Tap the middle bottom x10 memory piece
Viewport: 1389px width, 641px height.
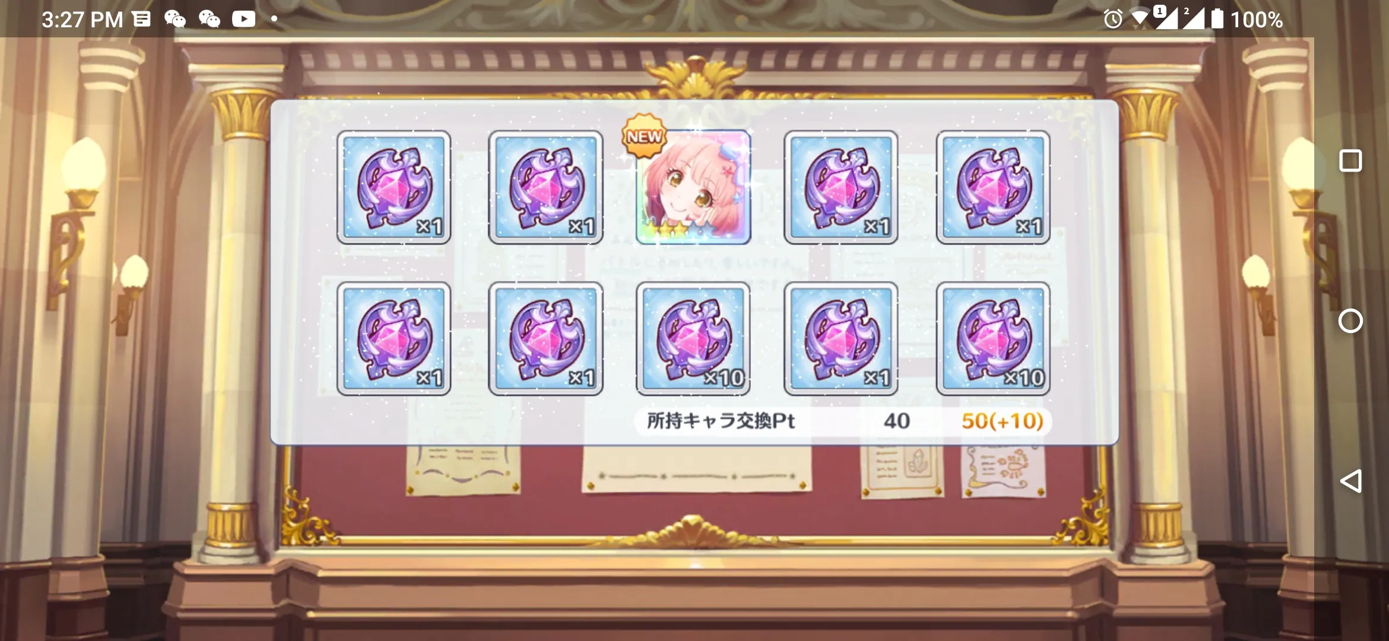(693, 339)
